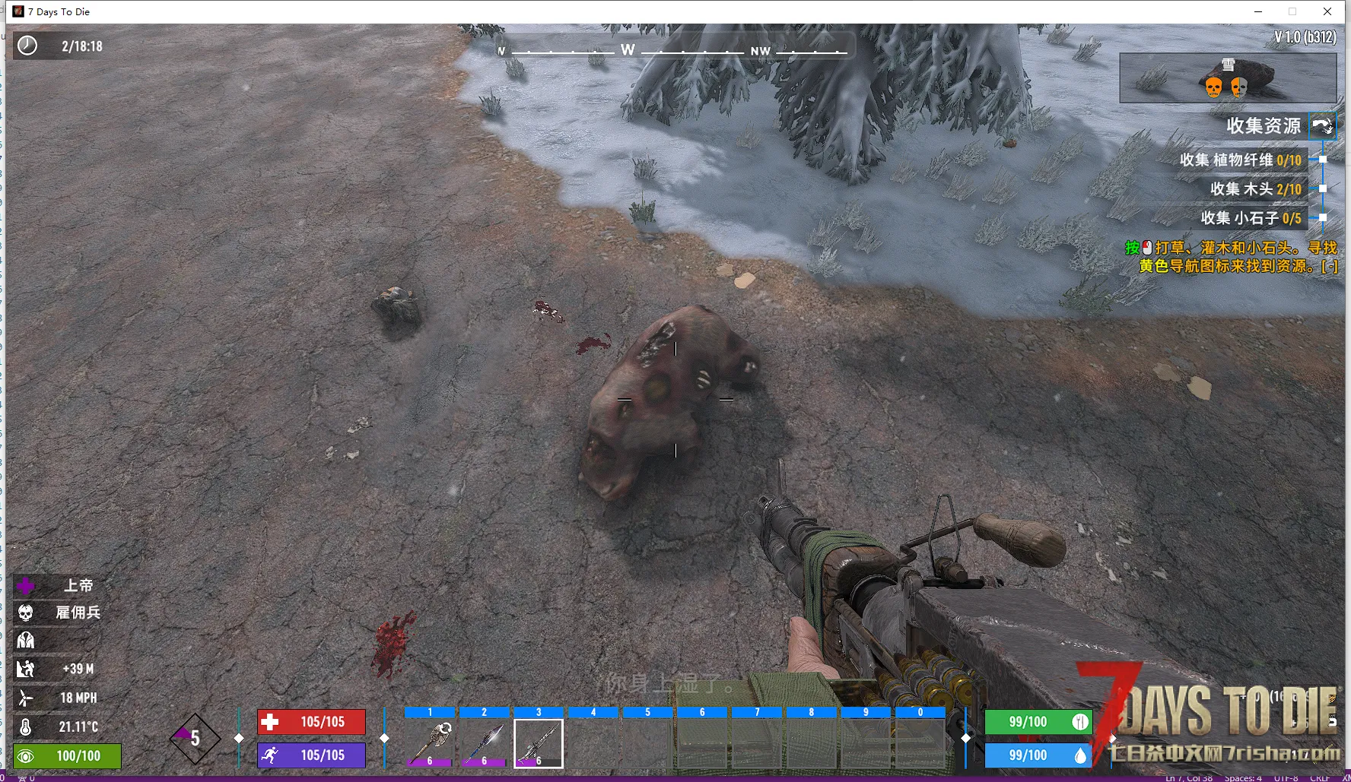Select empty hotbar slot 5
Screen dimensions: 1351x782
click(x=648, y=743)
